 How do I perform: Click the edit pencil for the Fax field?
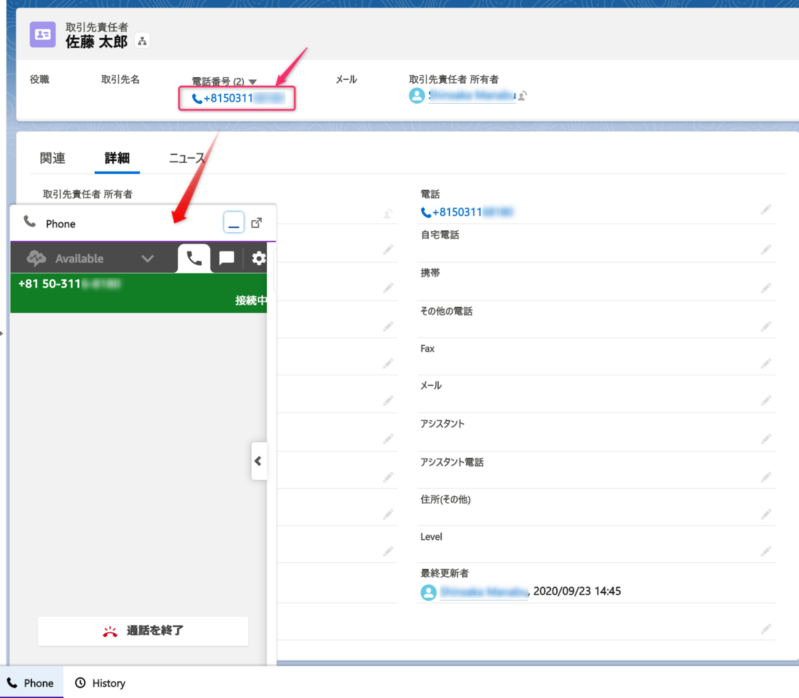[766, 363]
